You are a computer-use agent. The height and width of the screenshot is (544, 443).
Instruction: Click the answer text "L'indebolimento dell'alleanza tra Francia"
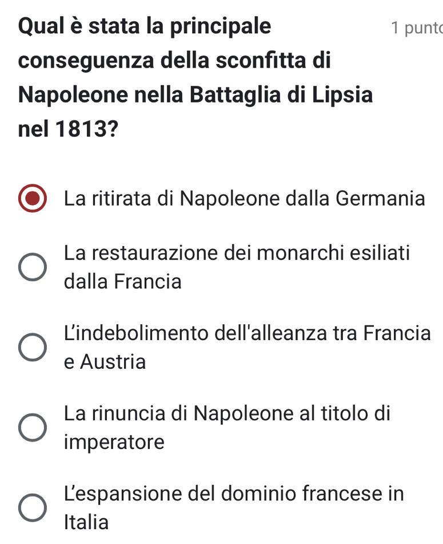click(x=247, y=333)
